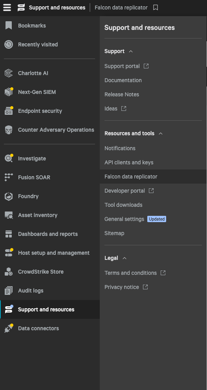Open Tool downloads
This screenshot has width=207, height=390.
123,205
